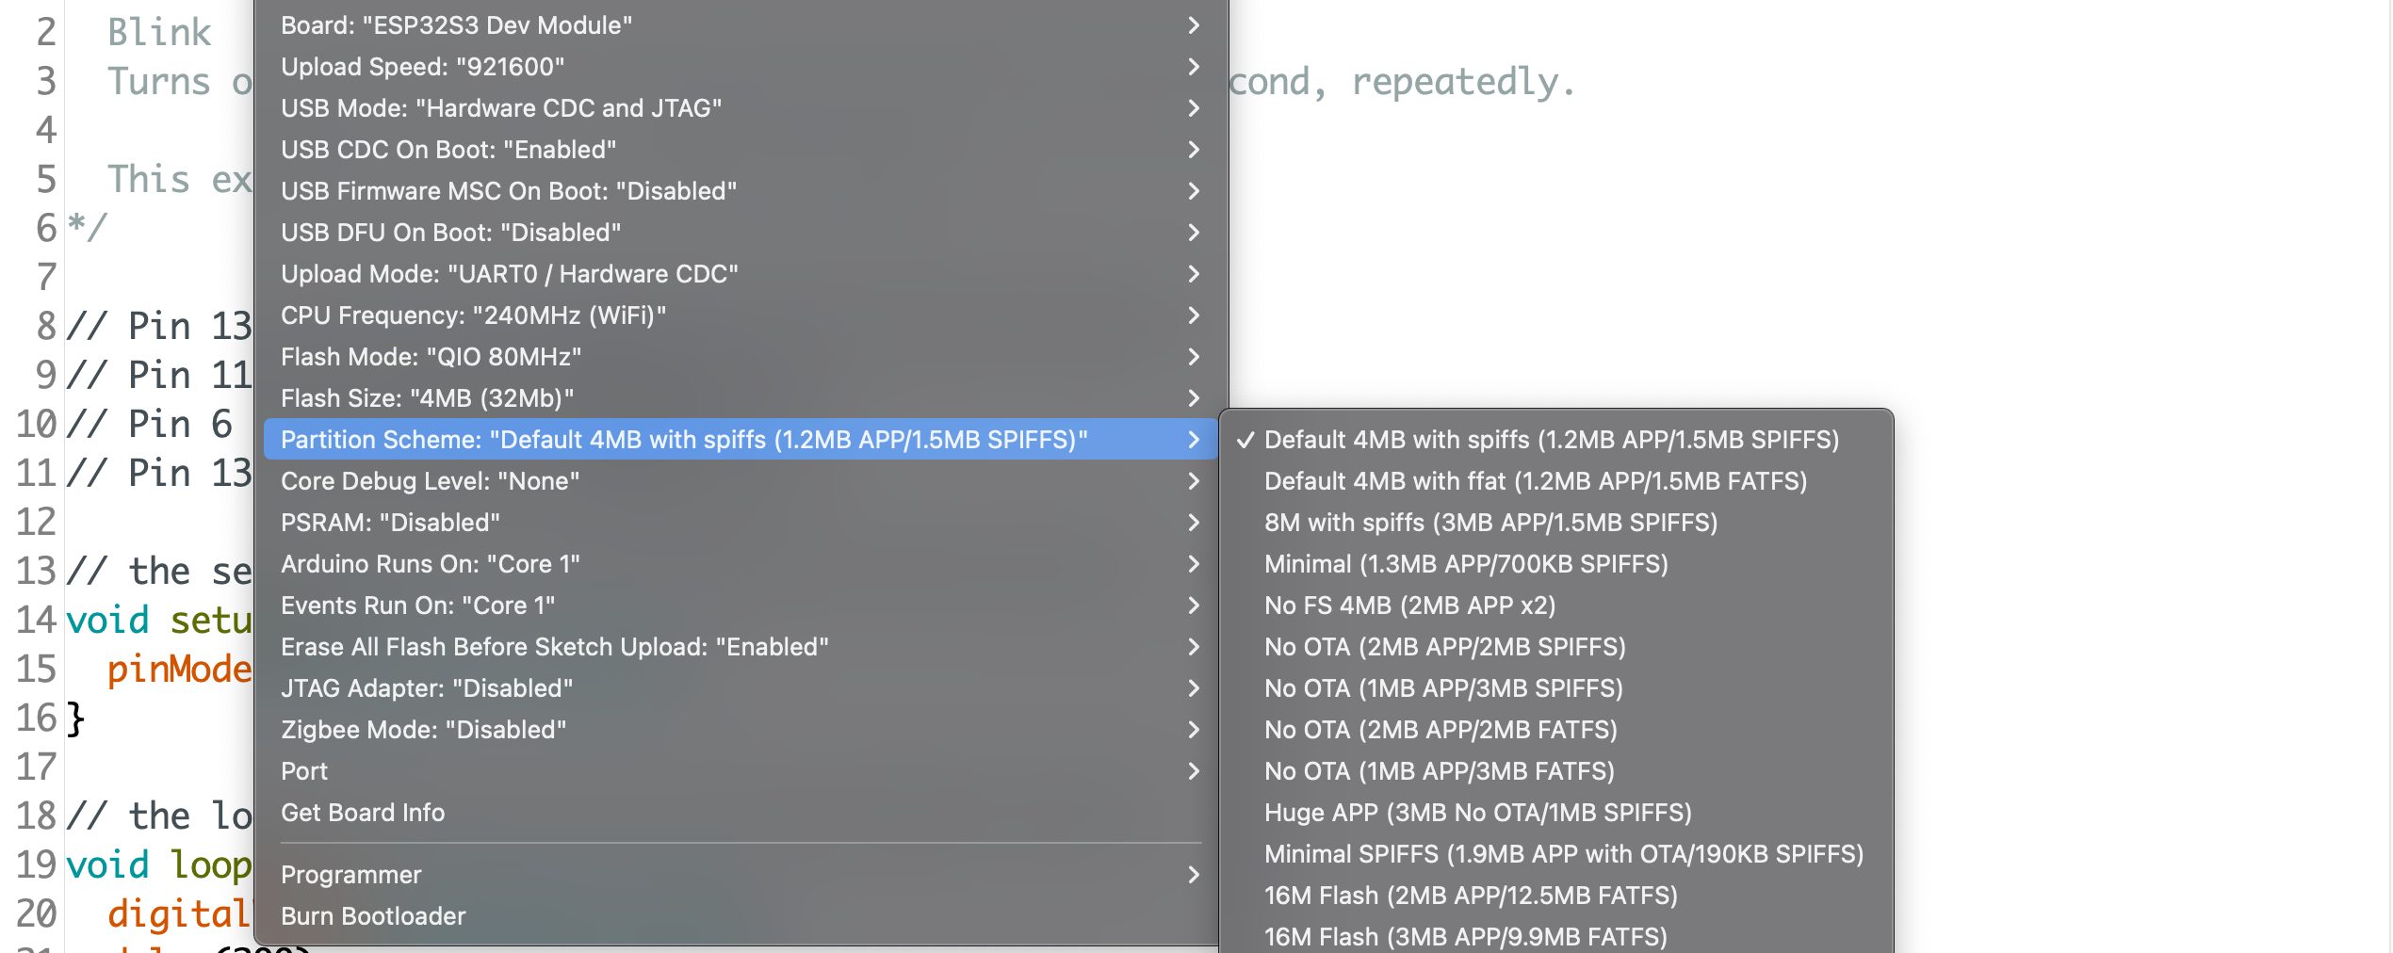Expand the USB CDC On Boot option
Screen dimensions: 2393x953
(448, 150)
